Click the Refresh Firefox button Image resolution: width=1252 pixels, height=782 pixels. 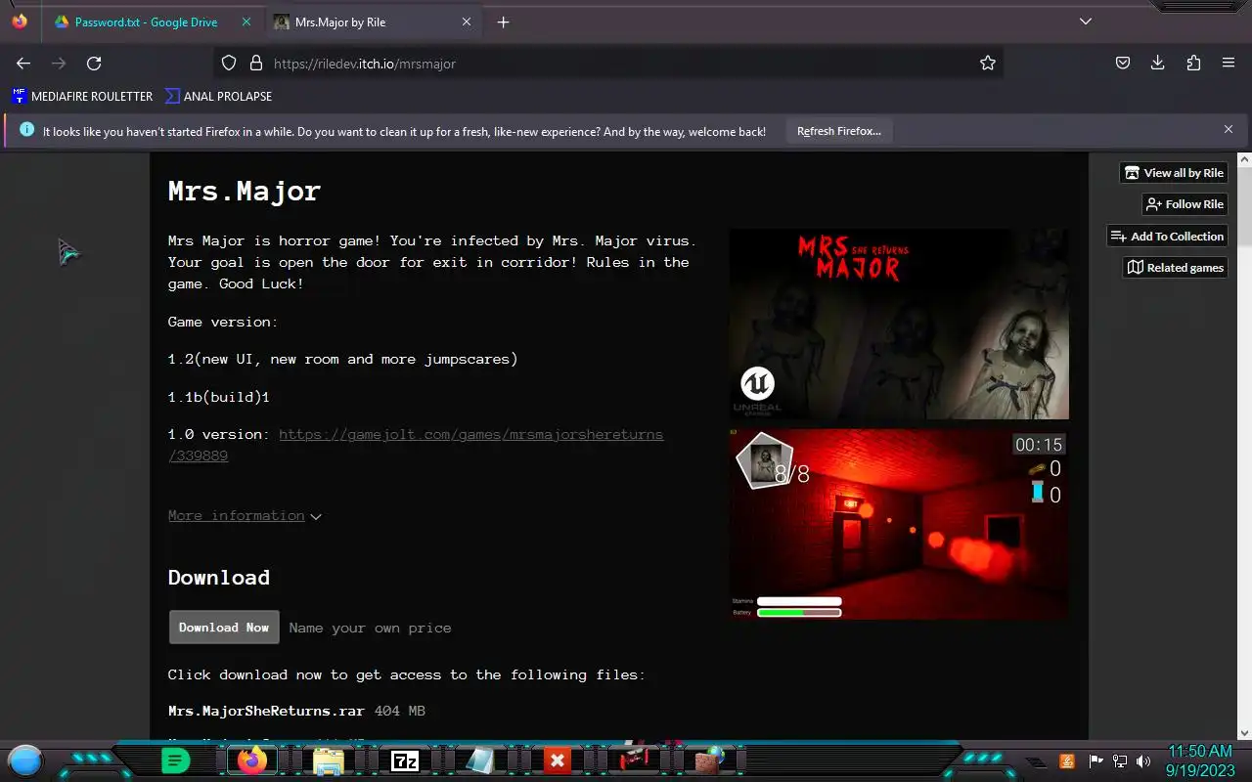pyautogui.click(x=839, y=131)
